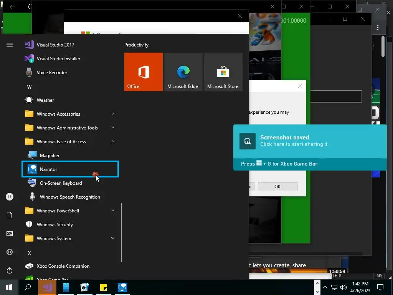Click the back arrow in the top-left window
Viewport: 393px width, 295px height.
coord(12,7)
